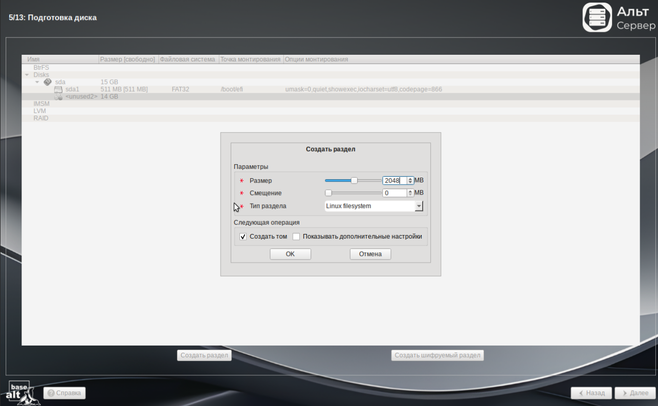658x406 pixels.
Task: Click the Точка монтирования column header
Action: tap(251, 59)
